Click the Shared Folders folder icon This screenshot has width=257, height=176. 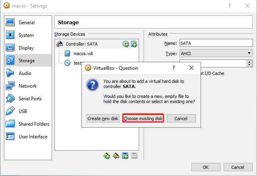pyautogui.click(x=10, y=124)
